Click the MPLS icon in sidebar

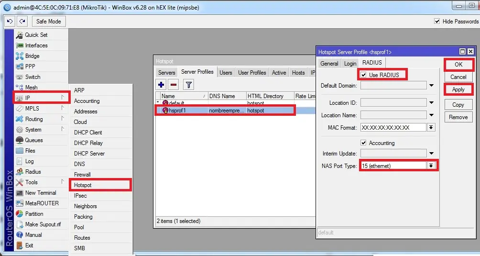(x=20, y=109)
